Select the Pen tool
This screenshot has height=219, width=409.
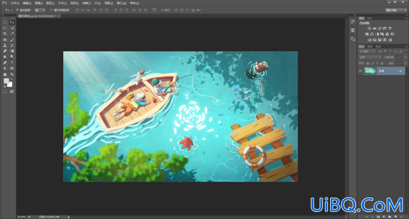5,63
